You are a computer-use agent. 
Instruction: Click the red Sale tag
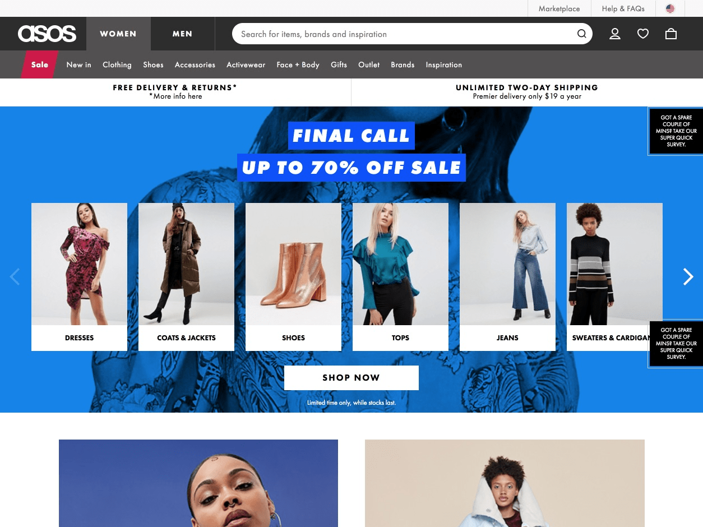pyautogui.click(x=40, y=64)
